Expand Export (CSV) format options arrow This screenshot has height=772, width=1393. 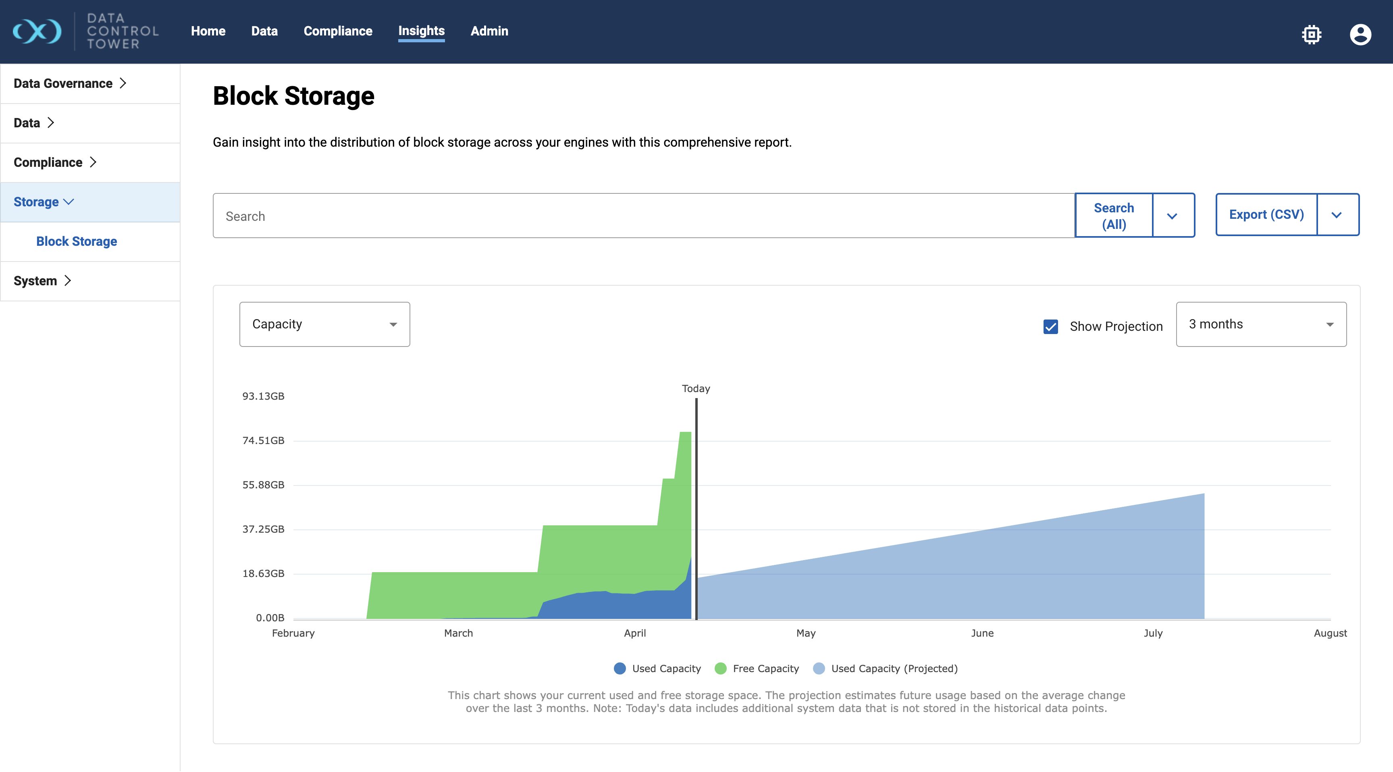tap(1337, 215)
